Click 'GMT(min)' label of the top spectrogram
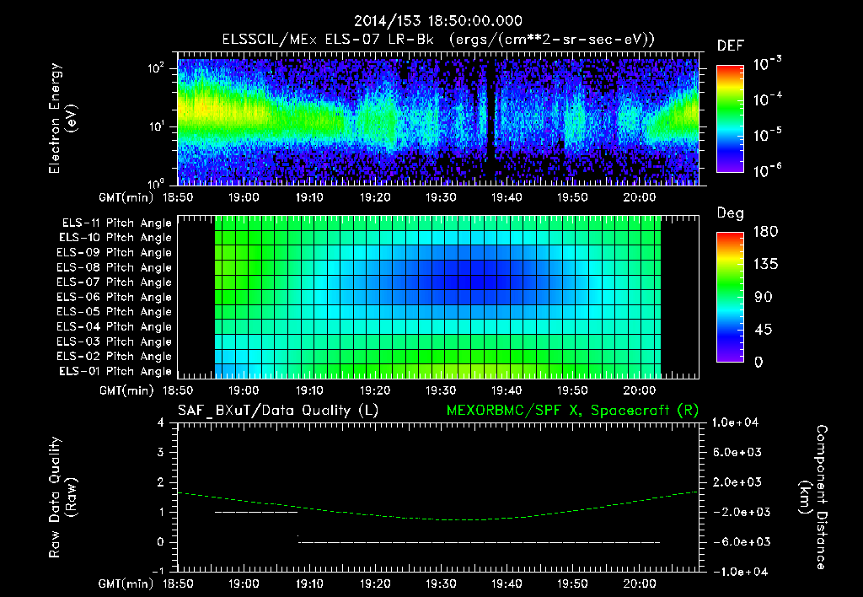The width and height of the screenshot is (863, 597). (x=126, y=198)
